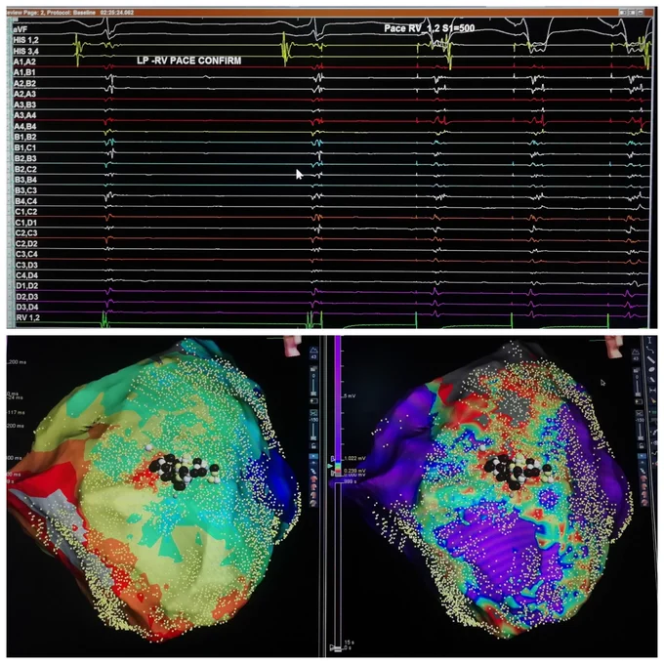
Task: Select the C3,C4 channel label
Action: coord(26,254)
